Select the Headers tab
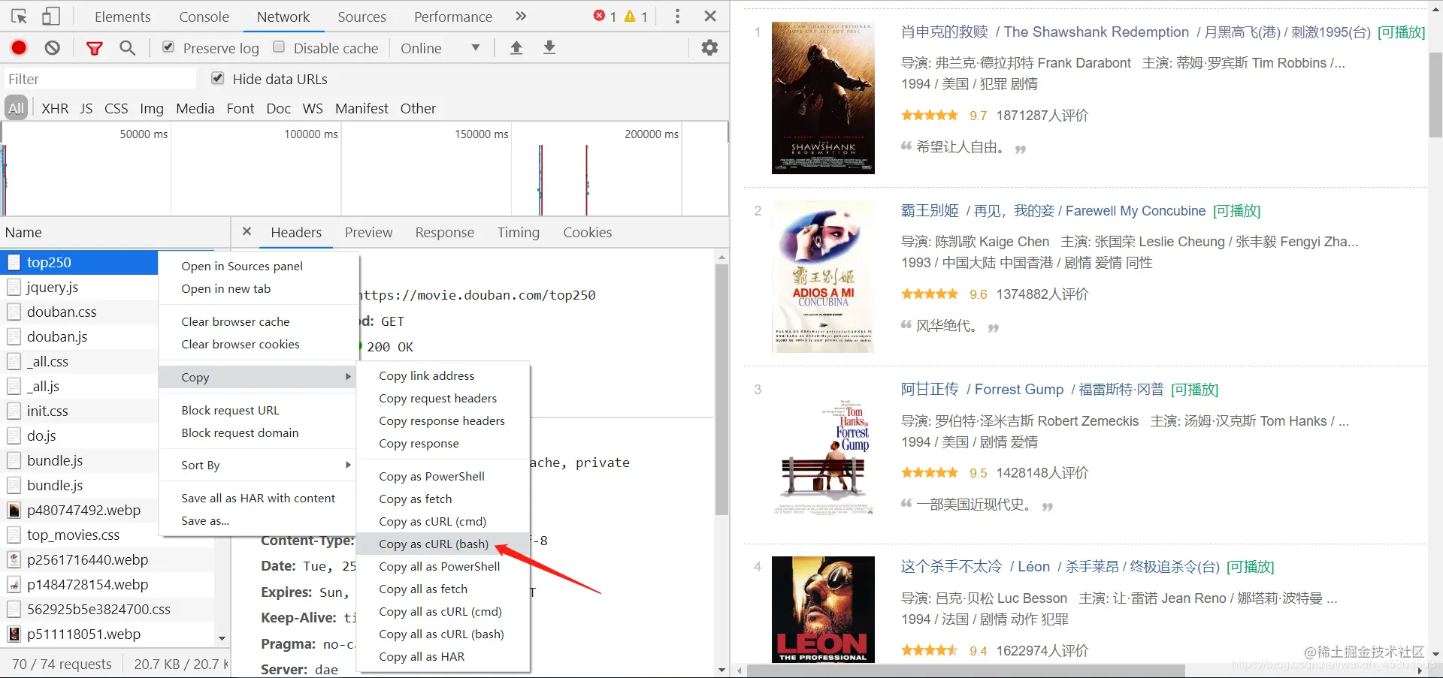This screenshot has height=678, width=1443. (296, 233)
